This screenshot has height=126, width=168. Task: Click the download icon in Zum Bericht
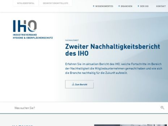click(x=73, y=84)
